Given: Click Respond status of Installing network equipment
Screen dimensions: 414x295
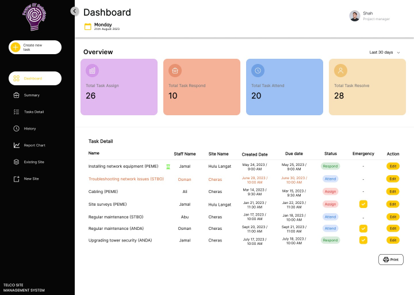Looking at the screenshot, I should 330,166.
